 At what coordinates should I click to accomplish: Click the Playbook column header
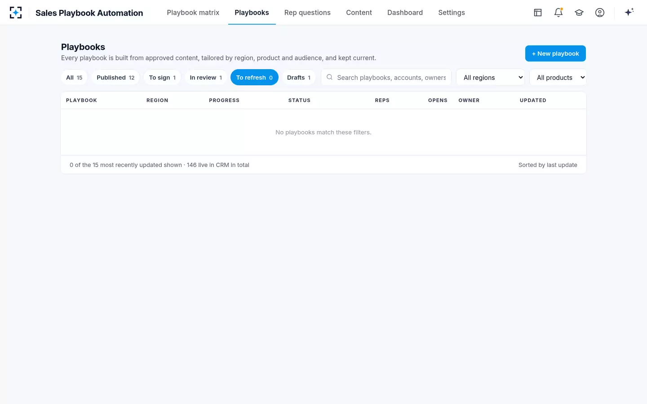(x=81, y=101)
